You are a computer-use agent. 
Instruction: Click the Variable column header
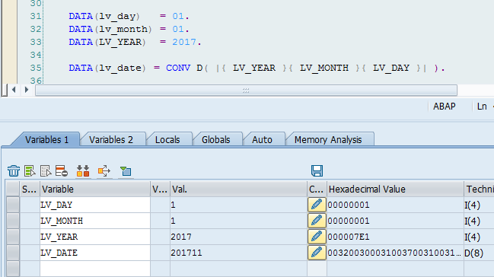(x=95, y=189)
